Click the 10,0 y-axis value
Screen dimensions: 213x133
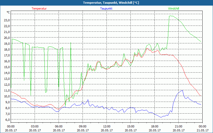coord(7,96)
